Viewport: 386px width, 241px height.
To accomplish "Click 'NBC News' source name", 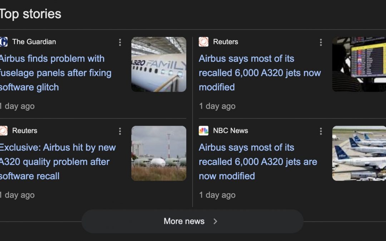I will click(231, 131).
